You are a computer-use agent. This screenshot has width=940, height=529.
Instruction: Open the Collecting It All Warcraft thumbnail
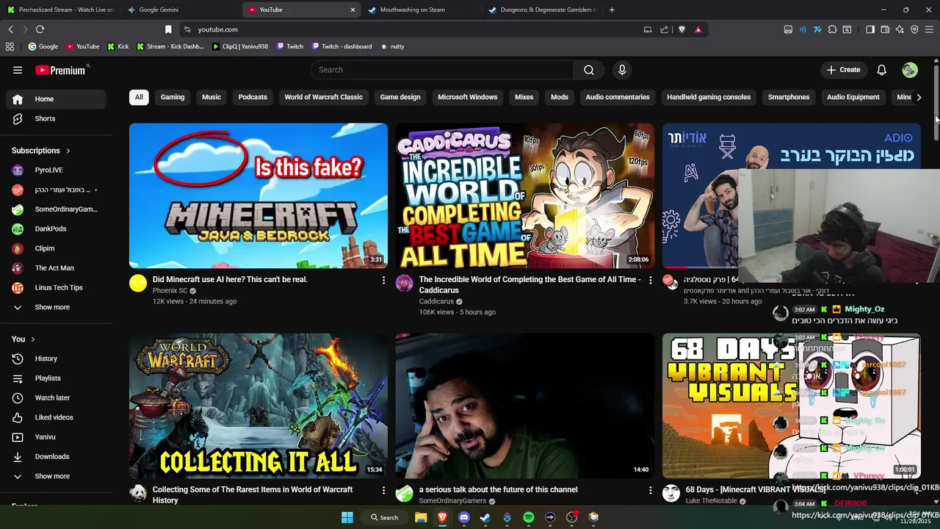tap(258, 406)
